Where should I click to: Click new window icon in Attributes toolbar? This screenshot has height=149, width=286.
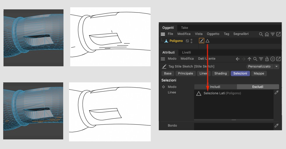point(278,59)
